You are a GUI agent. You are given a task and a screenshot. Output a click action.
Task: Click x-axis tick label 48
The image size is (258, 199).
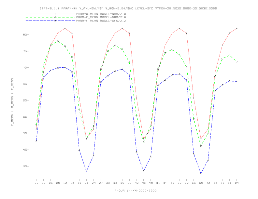point(151,183)
